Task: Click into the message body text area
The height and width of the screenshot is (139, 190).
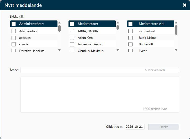Action: (100, 94)
